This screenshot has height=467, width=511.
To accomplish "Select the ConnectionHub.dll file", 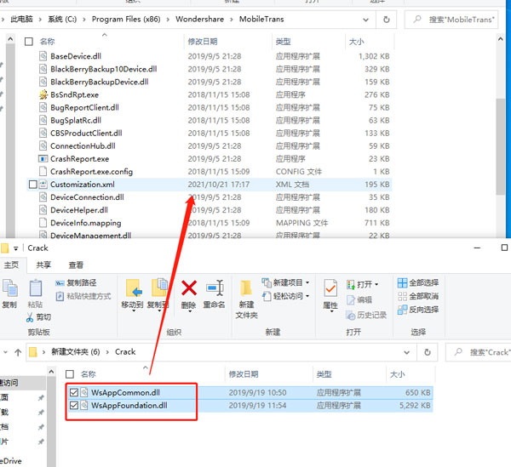I will 83,145.
